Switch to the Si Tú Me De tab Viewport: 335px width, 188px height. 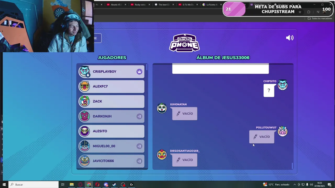[188, 4]
